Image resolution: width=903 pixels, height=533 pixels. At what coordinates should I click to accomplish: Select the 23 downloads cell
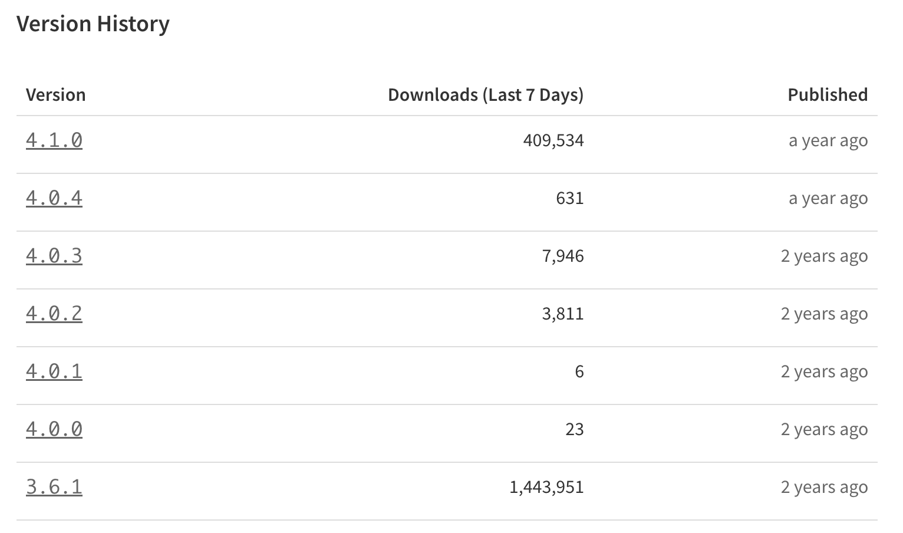(x=575, y=429)
